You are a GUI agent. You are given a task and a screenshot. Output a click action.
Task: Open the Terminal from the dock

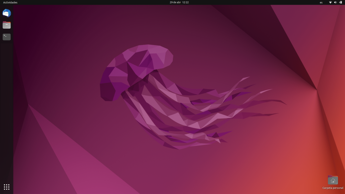(x=6, y=37)
